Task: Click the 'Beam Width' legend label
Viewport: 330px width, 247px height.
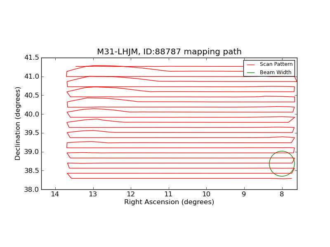Action: pyautogui.click(x=276, y=72)
